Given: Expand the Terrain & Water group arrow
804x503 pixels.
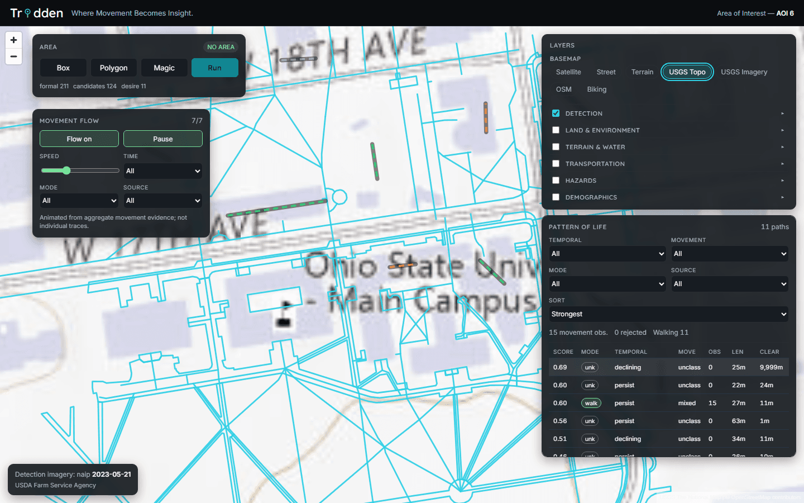Looking at the screenshot, I should point(783,147).
